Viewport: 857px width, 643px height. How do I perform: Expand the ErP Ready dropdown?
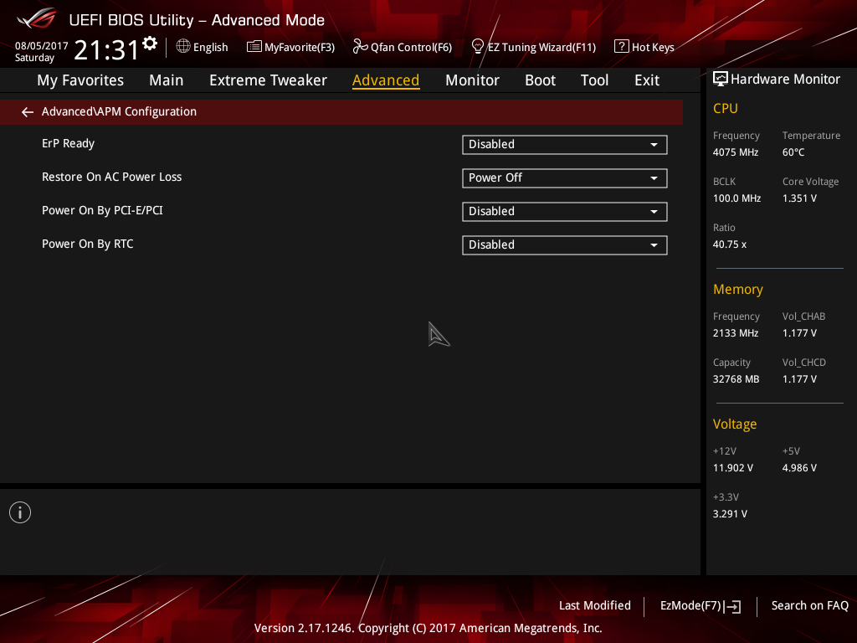tap(564, 145)
